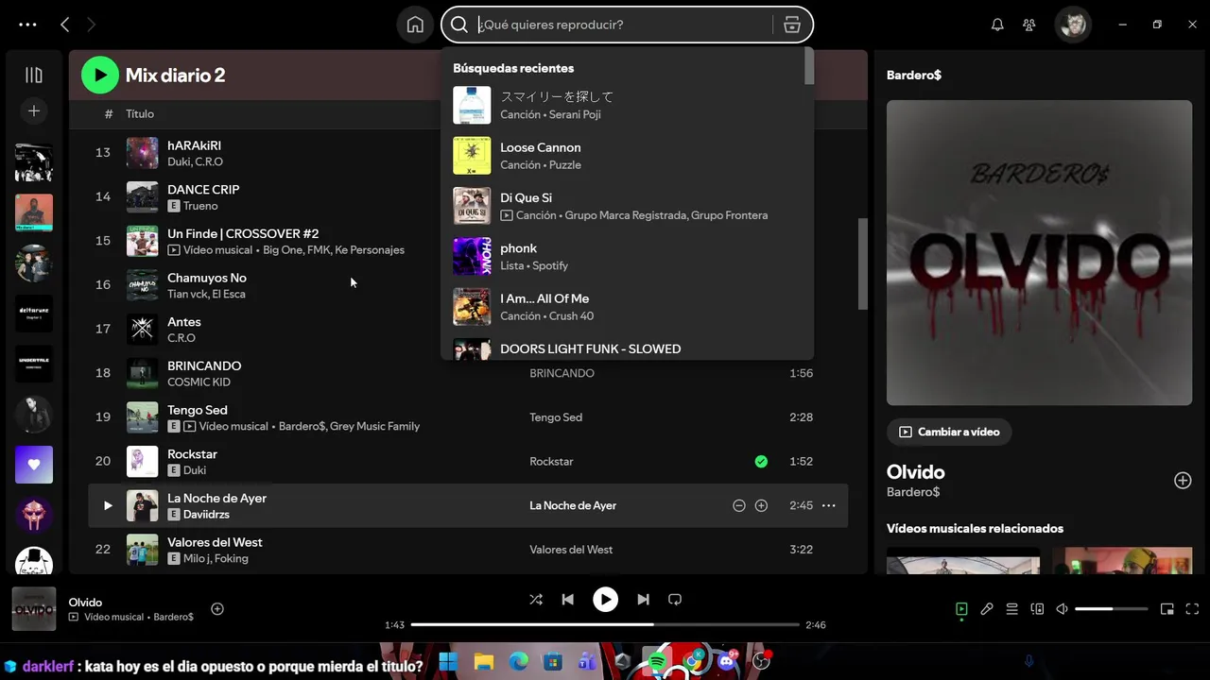This screenshot has height=680, width=1210.
Task: Open File Explorer from taskbar
Action: click(483, 662)
